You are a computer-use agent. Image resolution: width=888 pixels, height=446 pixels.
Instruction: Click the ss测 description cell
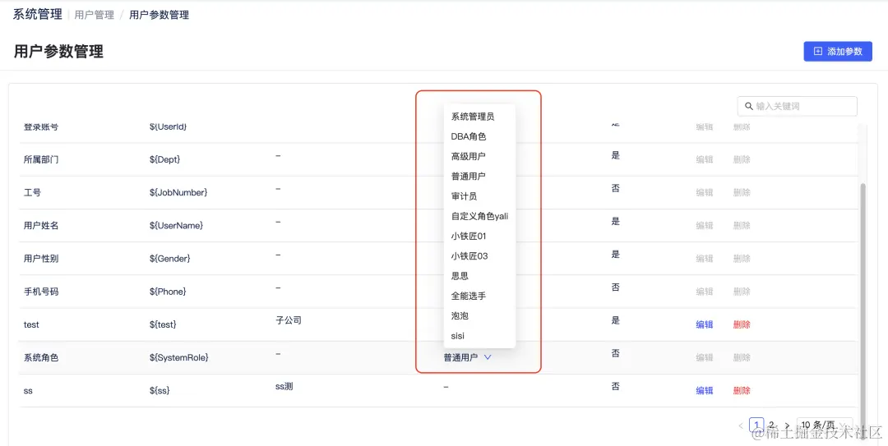pos(284,387)
